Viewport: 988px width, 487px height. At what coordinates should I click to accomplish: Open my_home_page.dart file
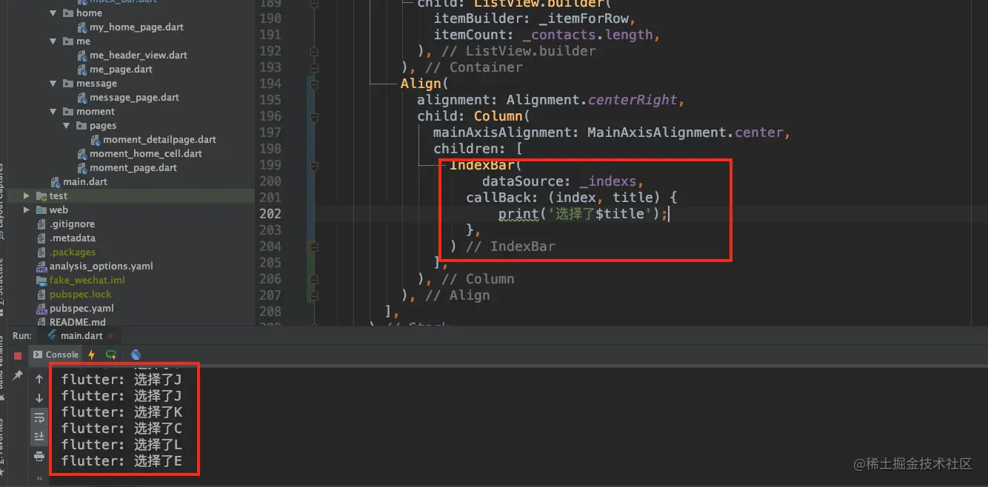[136, 27]
